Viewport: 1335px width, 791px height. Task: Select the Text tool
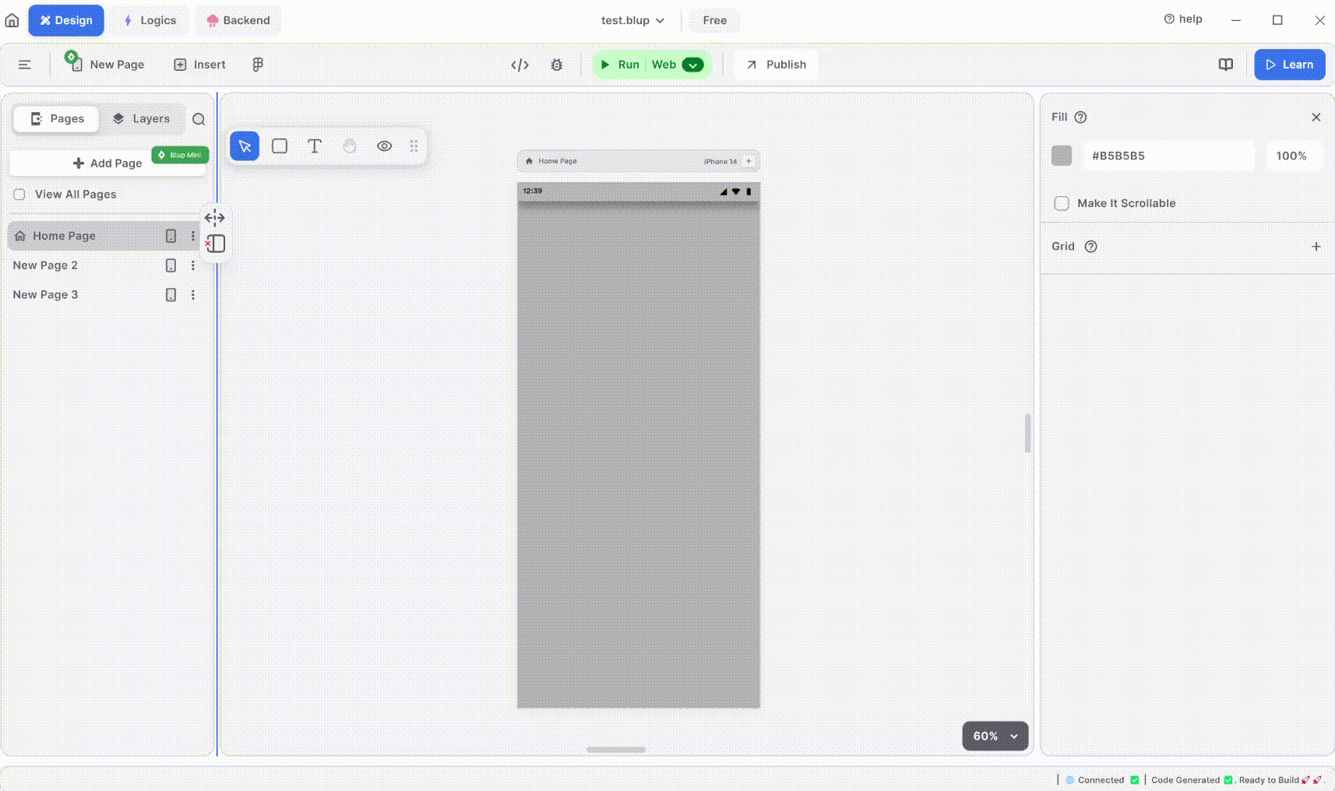pyautogui.click(x=315, y=146)
